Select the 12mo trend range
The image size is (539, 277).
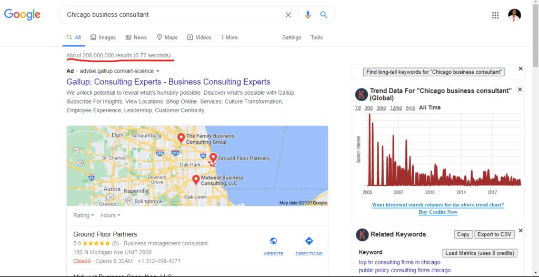(x=396, y=108)
